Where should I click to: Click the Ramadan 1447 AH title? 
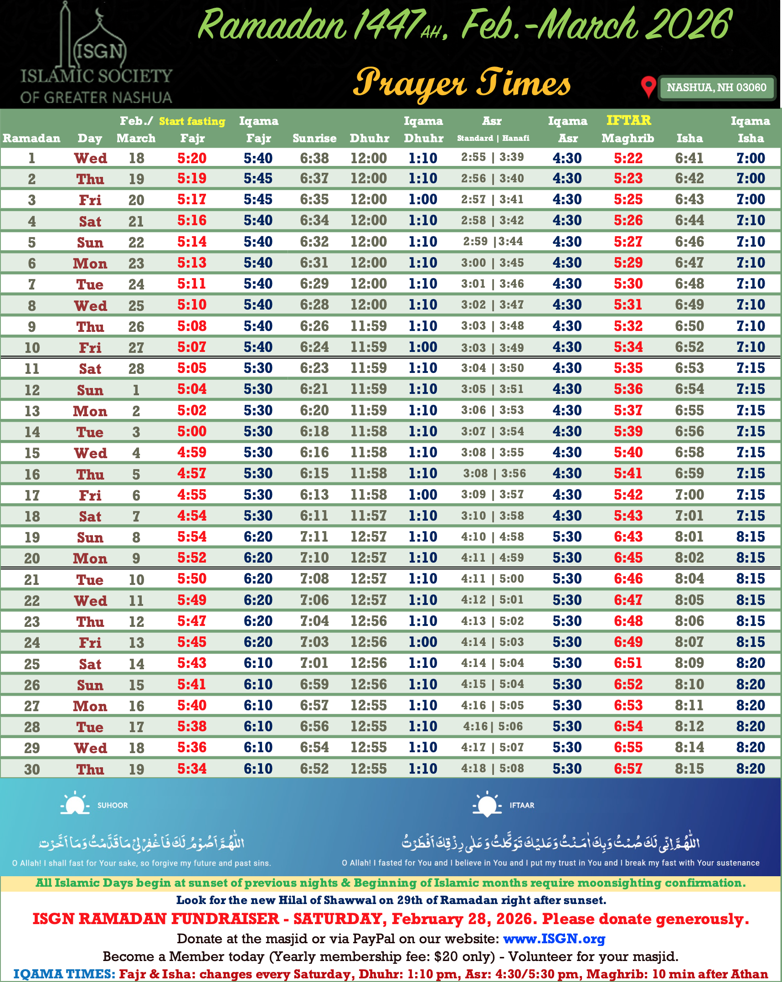click(x=465, y=25)
